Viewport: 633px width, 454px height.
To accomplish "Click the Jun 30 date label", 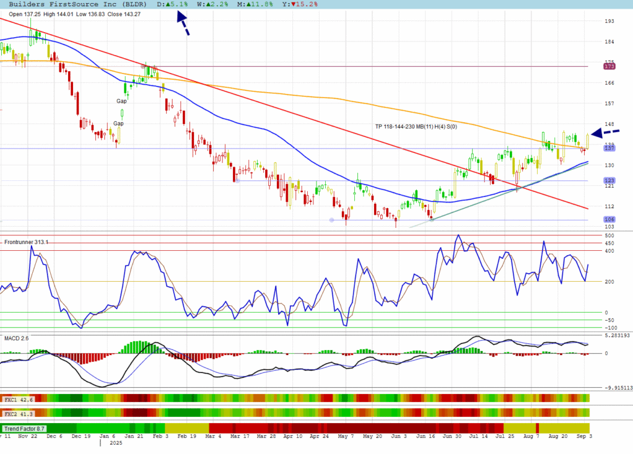I will (452, 436).
